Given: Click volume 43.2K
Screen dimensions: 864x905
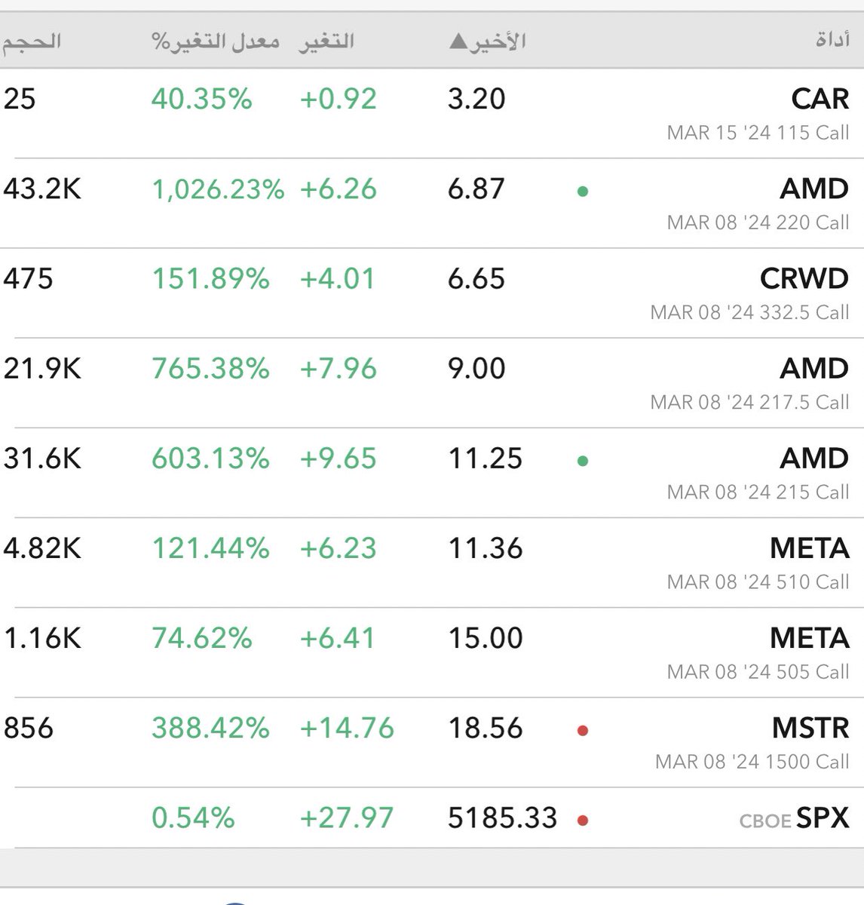Looking at the screenshot, I should coord(42,189).
